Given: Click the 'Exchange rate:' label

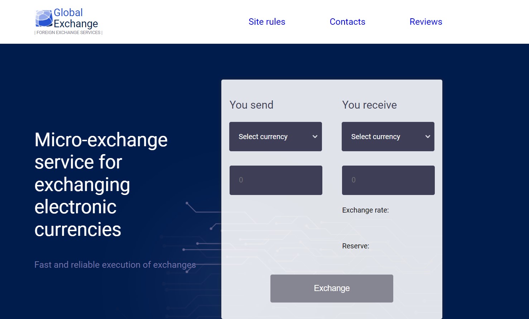Looking at the screenshot, I should point(365,210).
